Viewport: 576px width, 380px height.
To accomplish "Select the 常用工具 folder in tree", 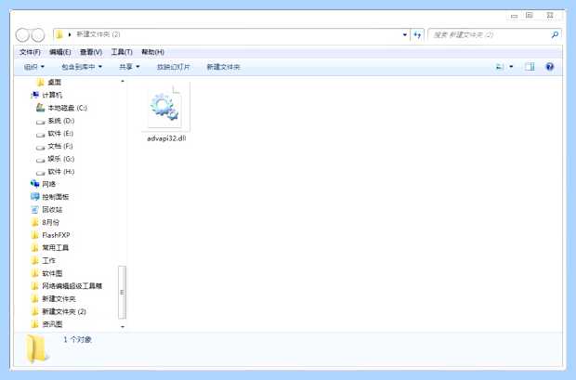I will coord(55,248).
